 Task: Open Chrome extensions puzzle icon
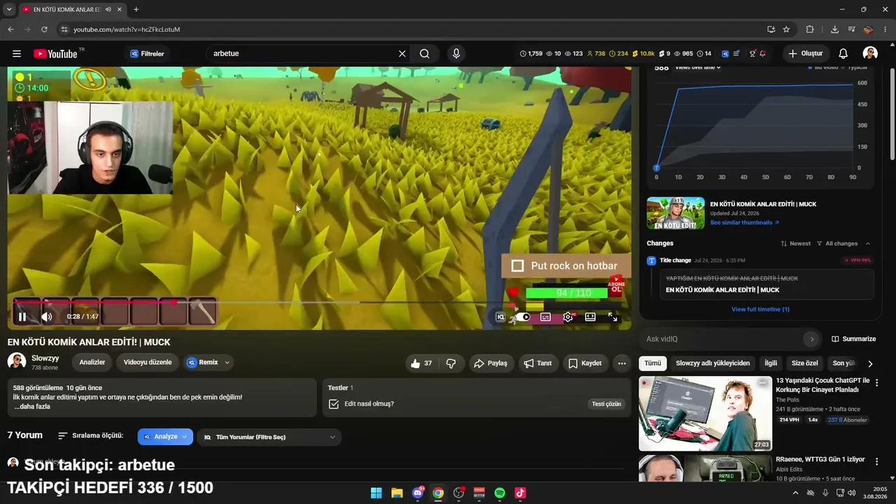click(810, 29)
